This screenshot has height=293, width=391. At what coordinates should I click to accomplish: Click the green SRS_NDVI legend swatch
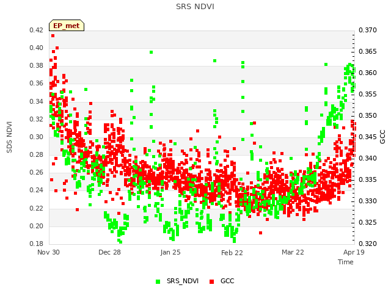(x=158, y=281)
